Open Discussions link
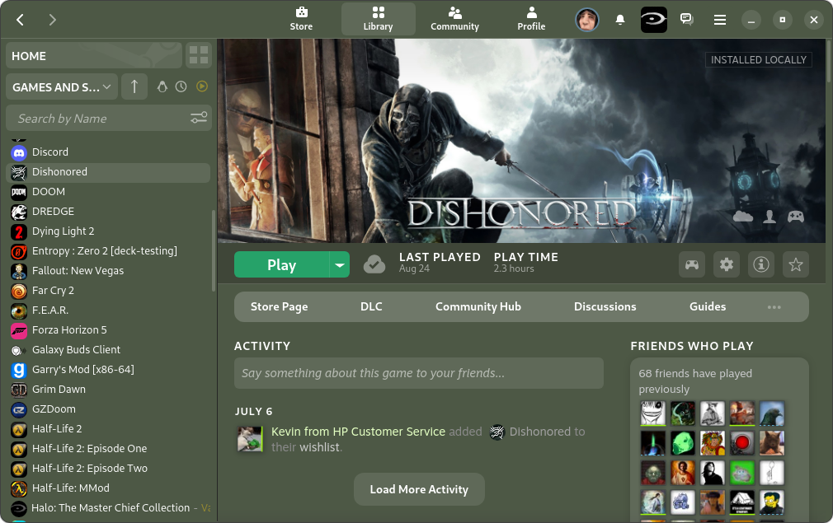Image resolution: width=833 pixels, height=523 pixels. pyautogui.click(x=605, y=306)
